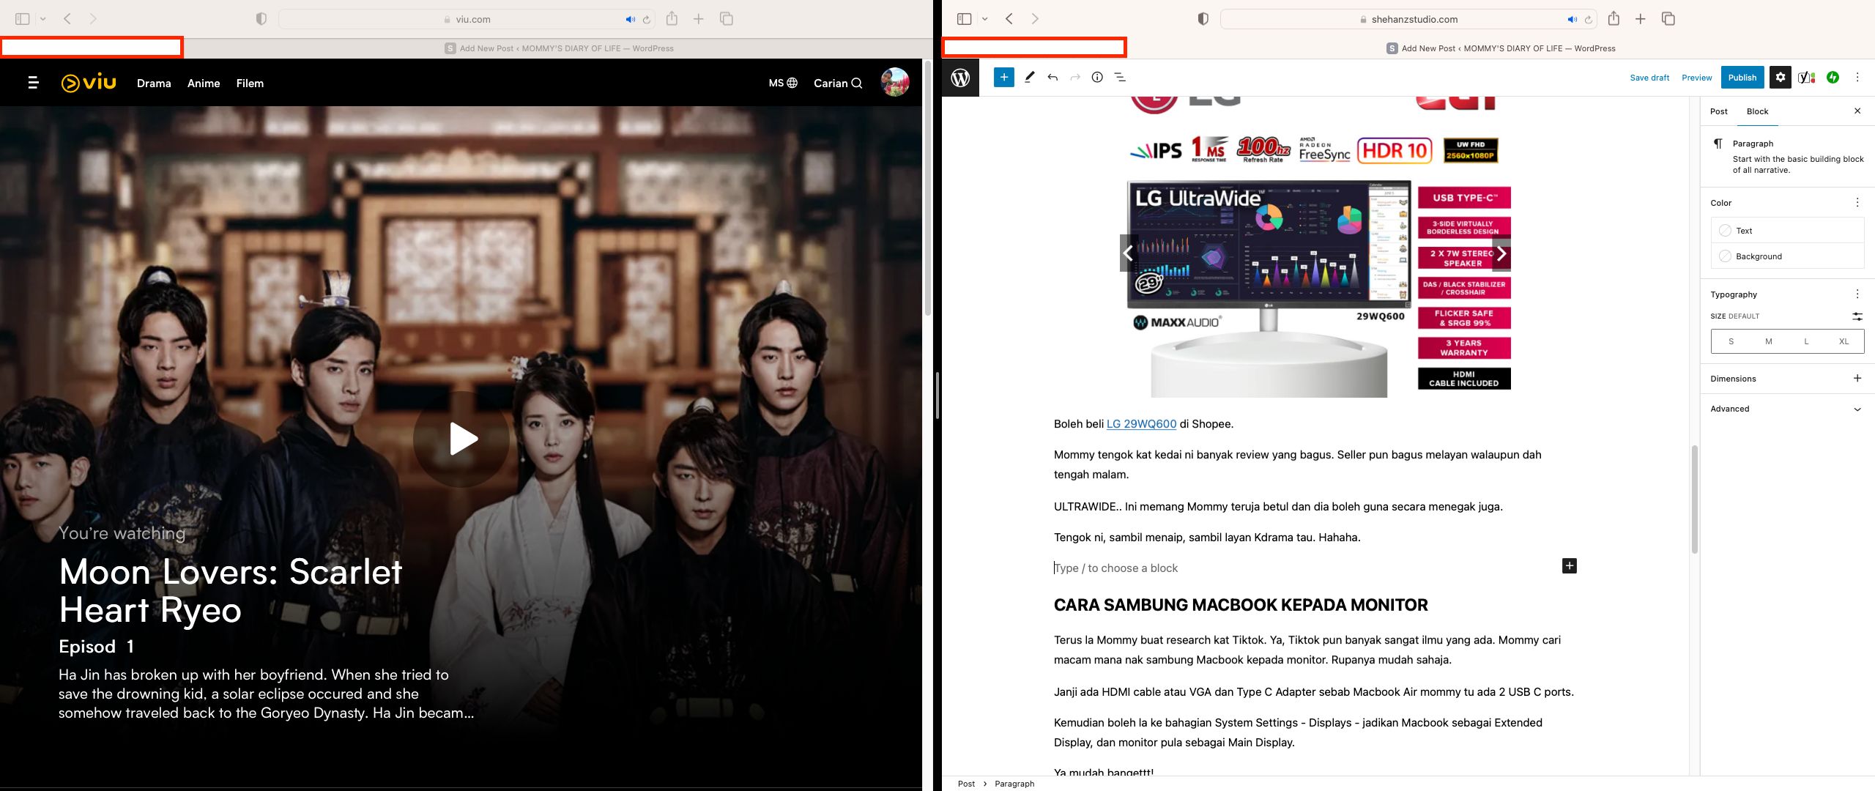
Task: Share the shehanzstudio.com page
Action: click(x=1614, y=19)
